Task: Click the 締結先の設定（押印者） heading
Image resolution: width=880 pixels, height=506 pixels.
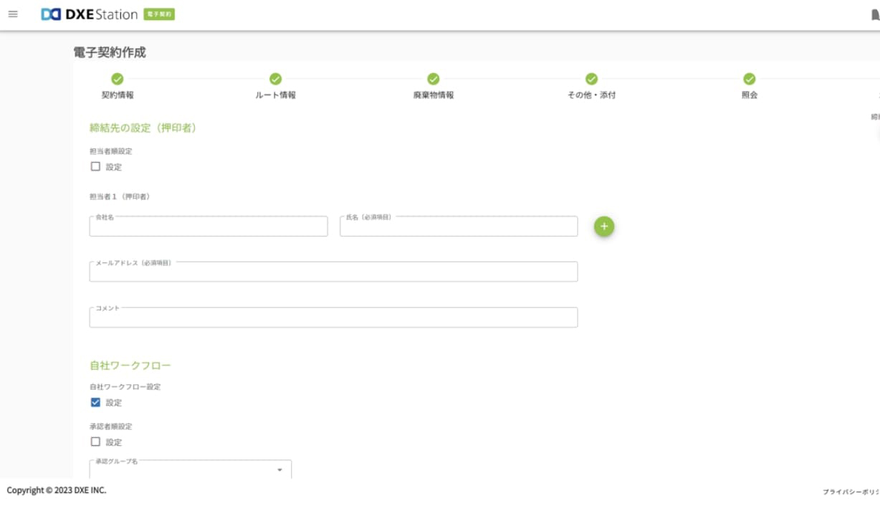Action: tap(143, 128)
